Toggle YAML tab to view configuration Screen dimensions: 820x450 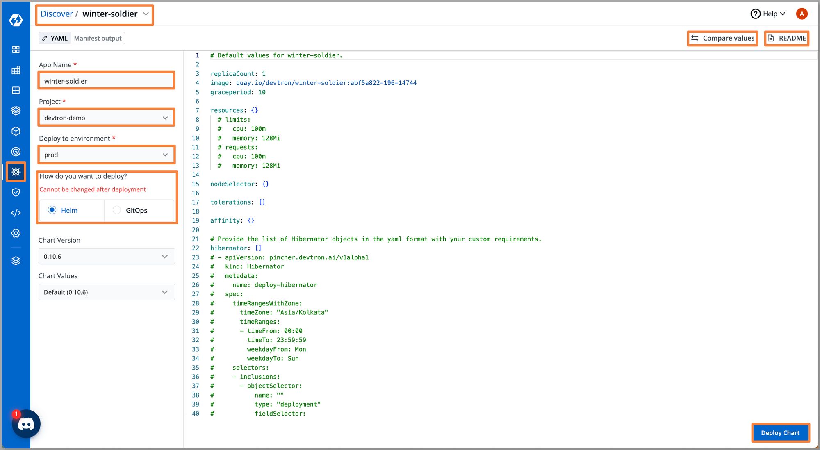click(x=55, y=38)
